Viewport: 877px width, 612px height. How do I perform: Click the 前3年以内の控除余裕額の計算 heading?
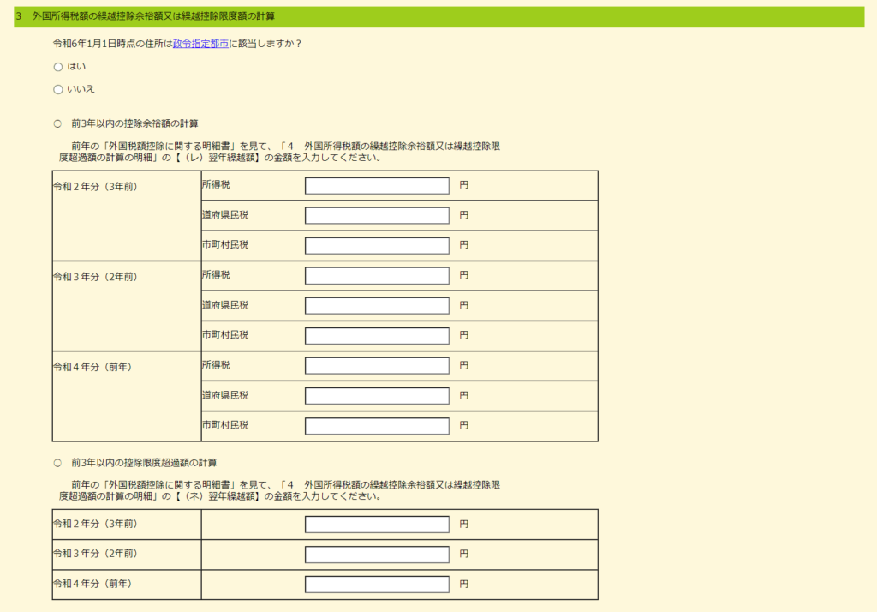point(135,123)
